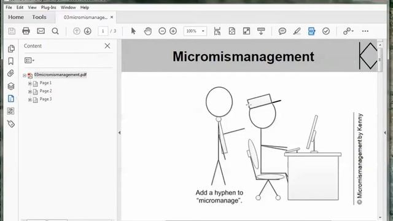Open Layers side panel

pyautogui.click(x=11, y=86)
